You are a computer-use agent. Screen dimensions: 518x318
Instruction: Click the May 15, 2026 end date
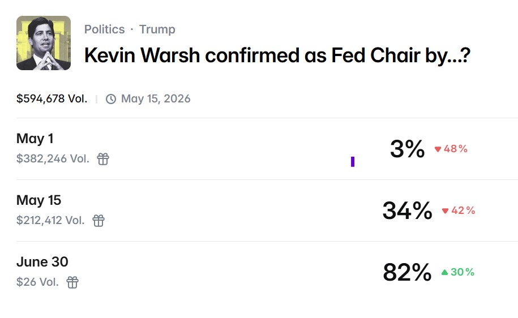pyautogui.click(x=156, y=99)
